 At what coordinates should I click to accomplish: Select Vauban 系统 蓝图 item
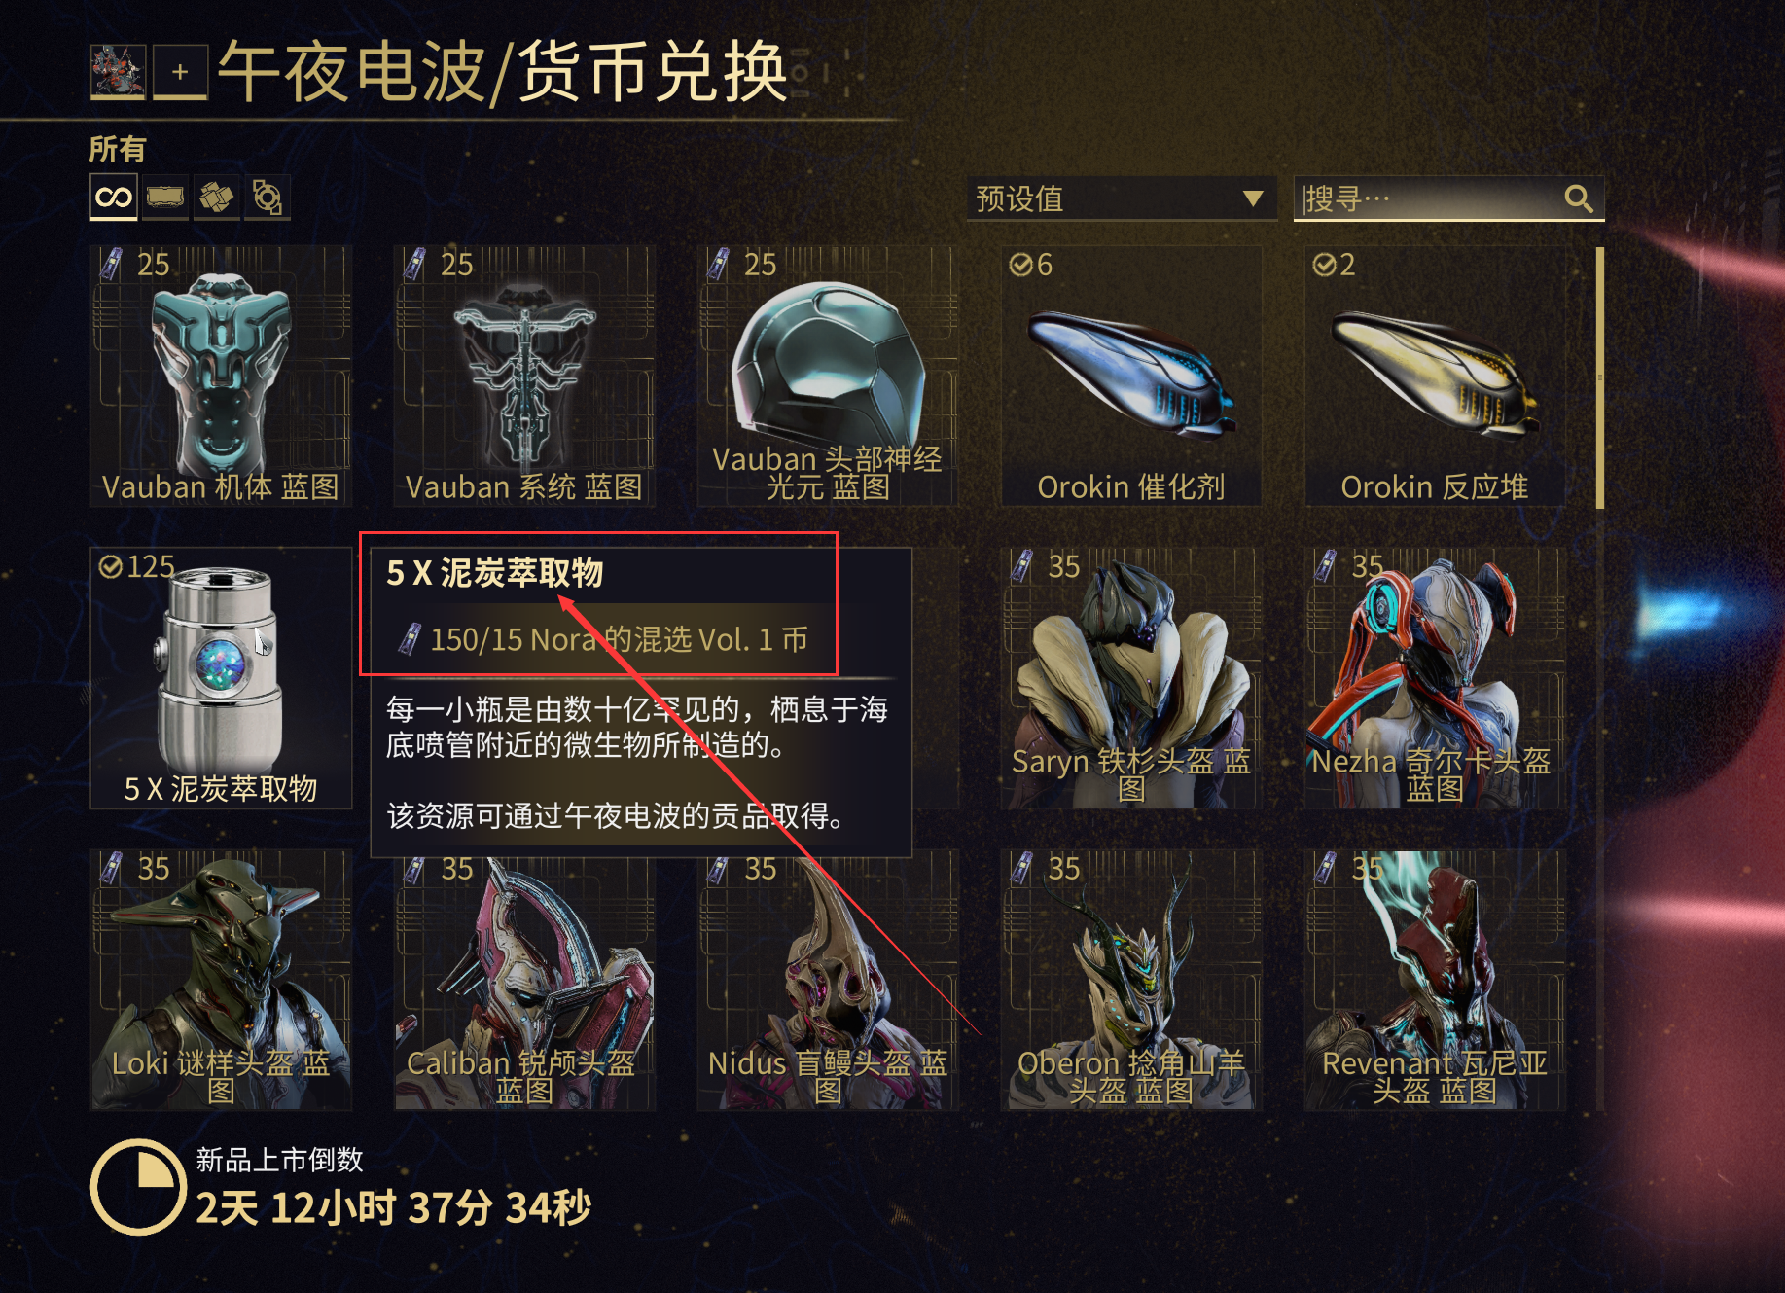[x=524, y=376]
